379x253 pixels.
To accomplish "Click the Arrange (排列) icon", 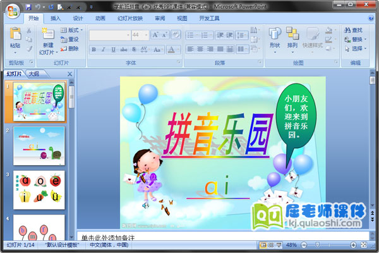I will [292, 34].
